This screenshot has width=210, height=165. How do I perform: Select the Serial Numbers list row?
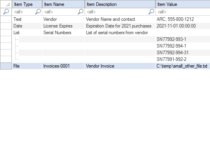point(111,33)
